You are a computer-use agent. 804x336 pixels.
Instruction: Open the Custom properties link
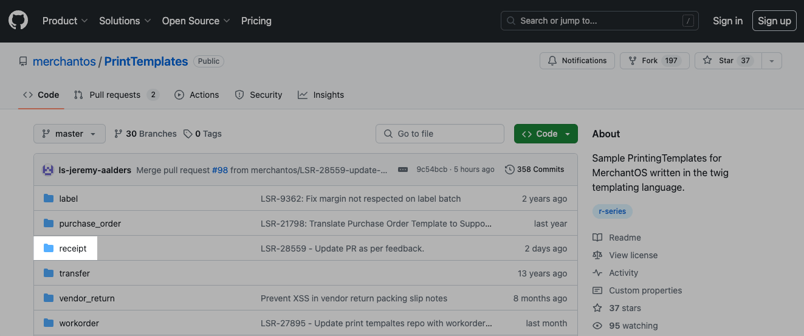(x=637, y=290)
